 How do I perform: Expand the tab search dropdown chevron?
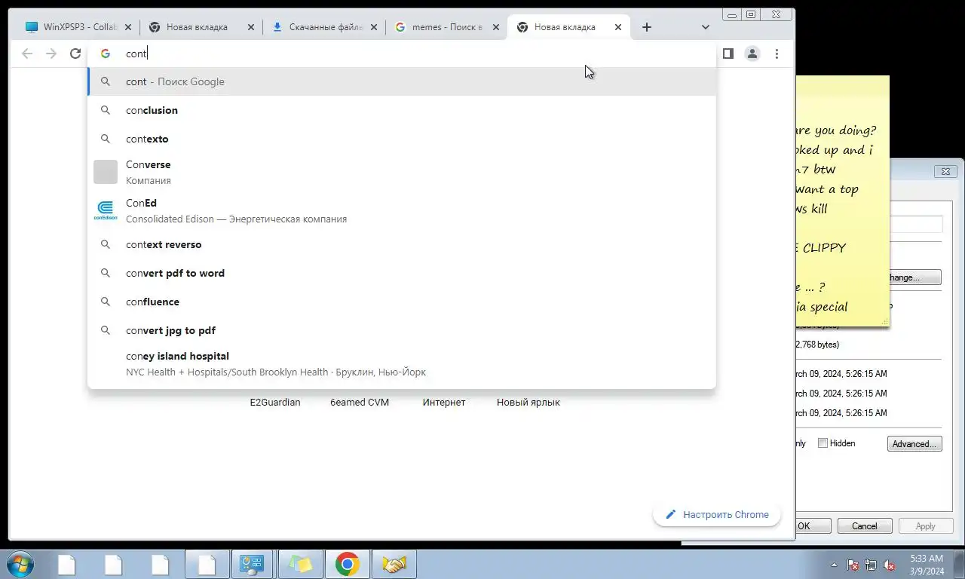tap(705, 27)
